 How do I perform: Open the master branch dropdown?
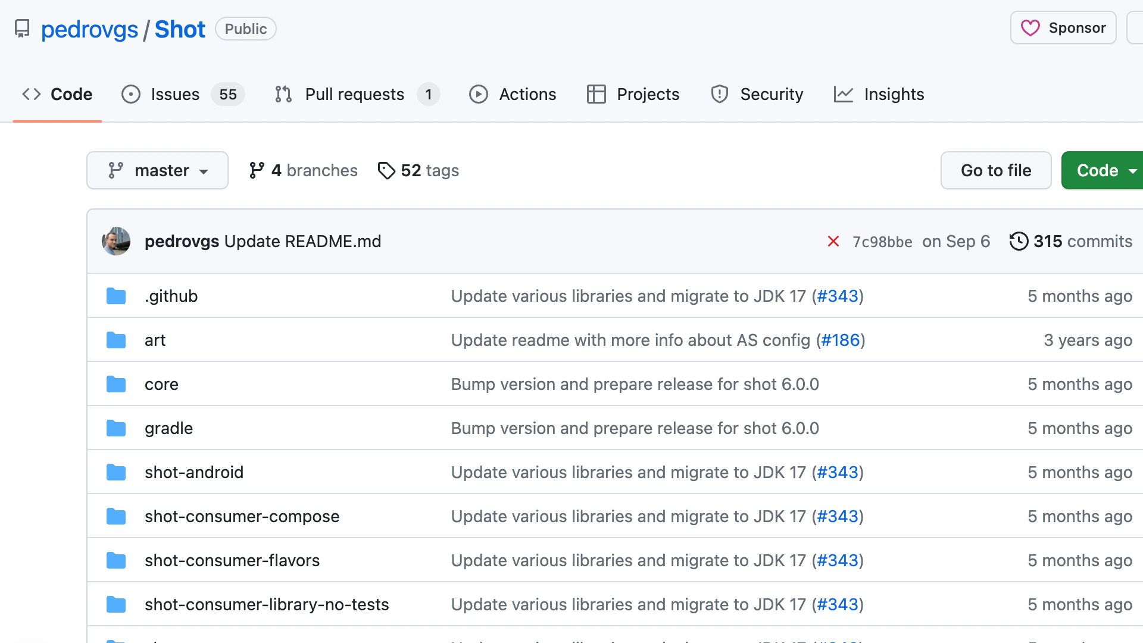tap(157, 171)
